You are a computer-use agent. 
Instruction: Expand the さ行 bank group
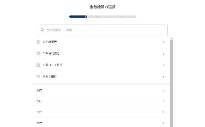tap(101, 112)
